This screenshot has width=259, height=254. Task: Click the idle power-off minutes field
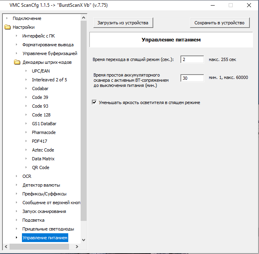[x=192, y=78]
